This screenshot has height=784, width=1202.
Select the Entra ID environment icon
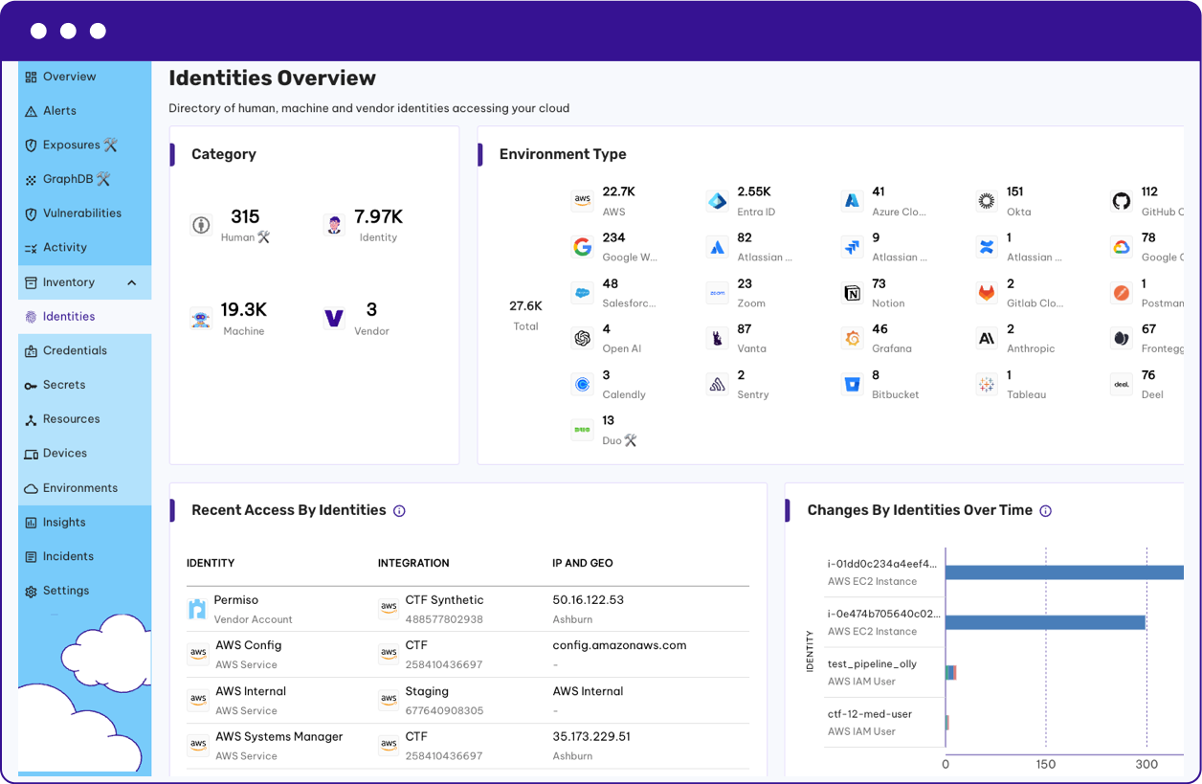[x=717, y=201]
